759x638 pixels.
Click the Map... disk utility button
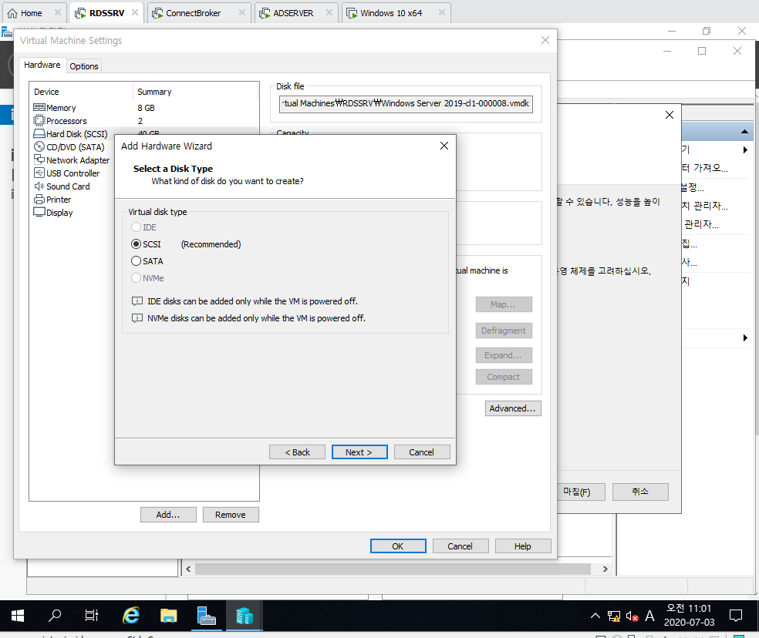click(504, 304)
